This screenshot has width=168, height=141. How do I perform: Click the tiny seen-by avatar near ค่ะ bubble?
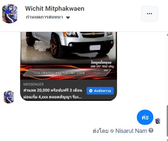[158, 121]
